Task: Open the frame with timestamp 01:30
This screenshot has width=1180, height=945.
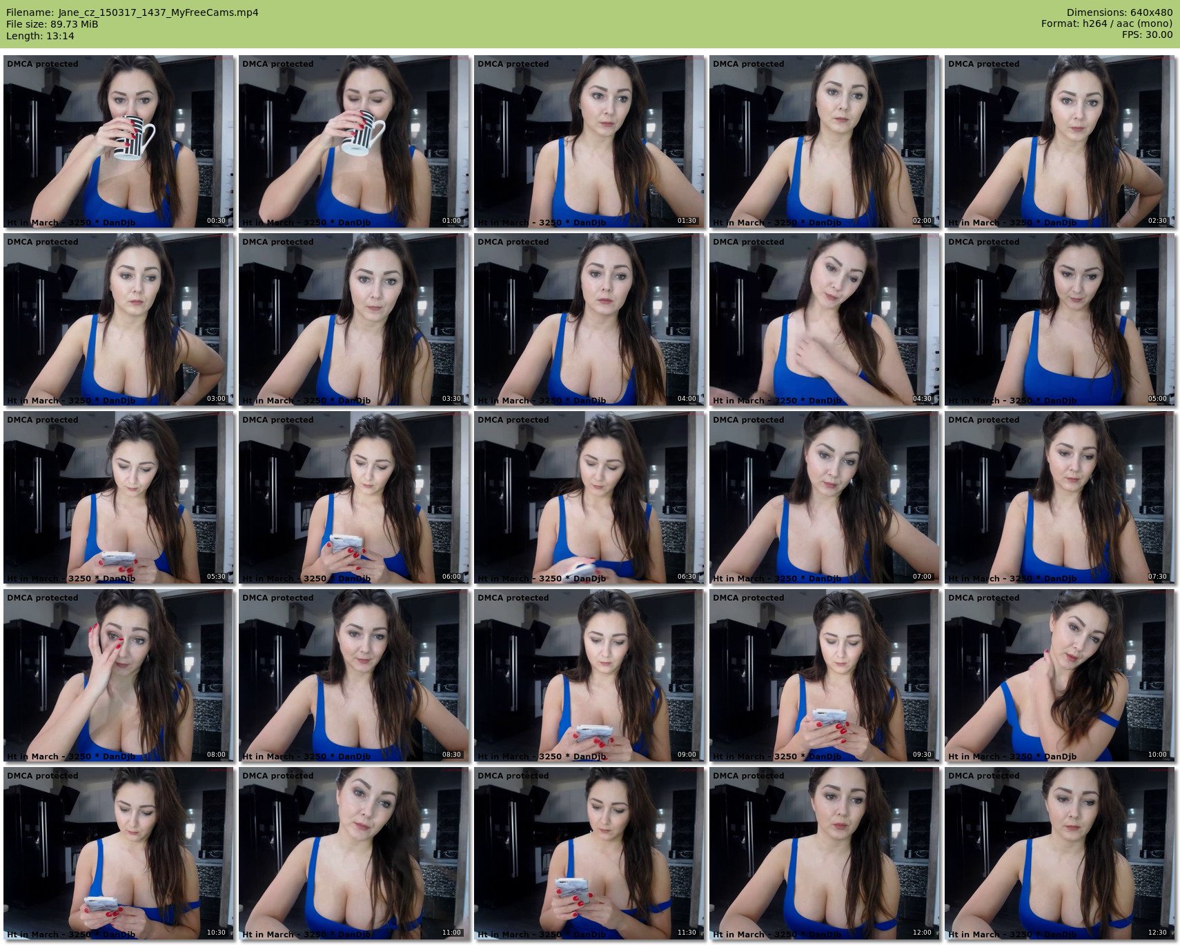Action: [x=589, y=141]
